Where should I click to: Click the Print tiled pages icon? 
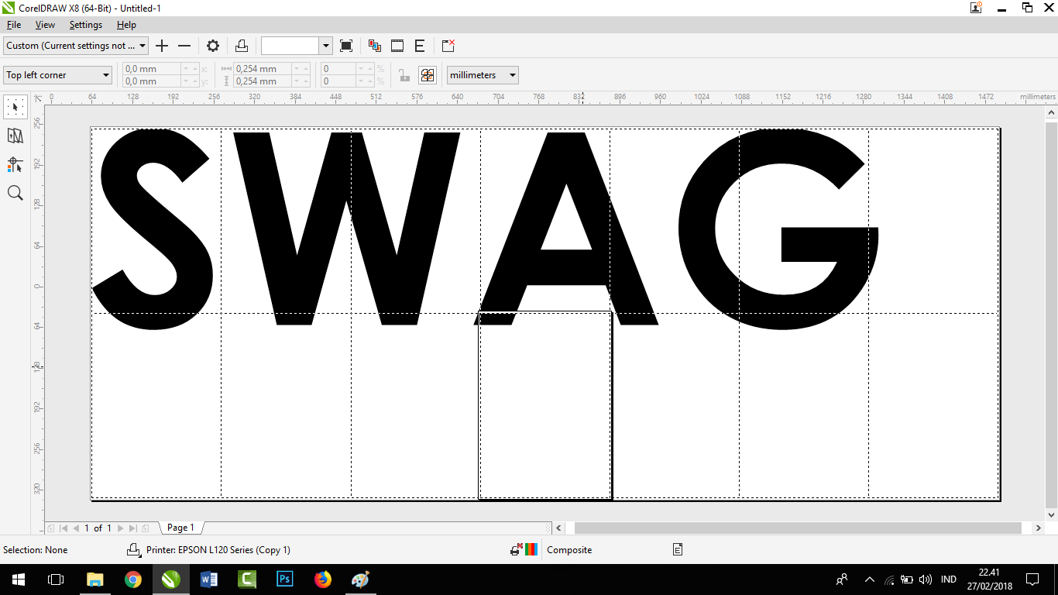[428, 75]
